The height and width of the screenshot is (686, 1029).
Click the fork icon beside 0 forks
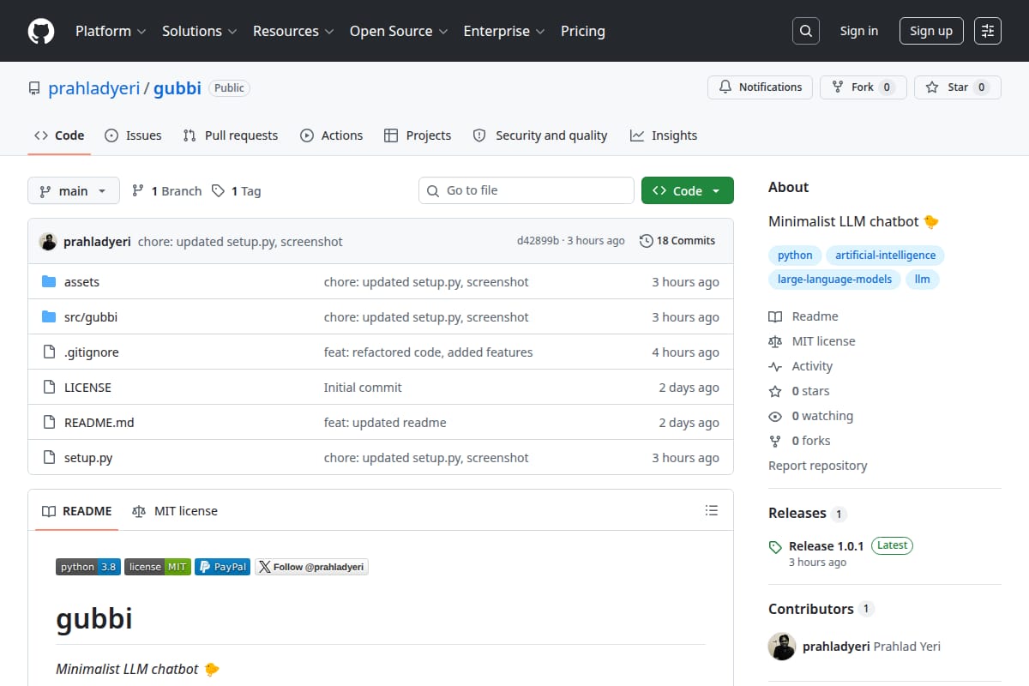click(775, 441)
